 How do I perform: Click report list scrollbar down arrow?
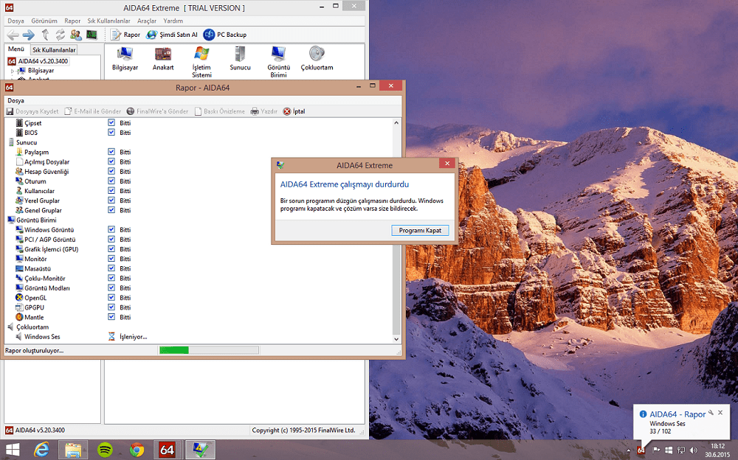[x=396, y=339]
